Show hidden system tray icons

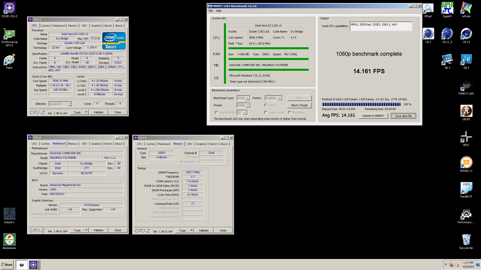[446, 264]
